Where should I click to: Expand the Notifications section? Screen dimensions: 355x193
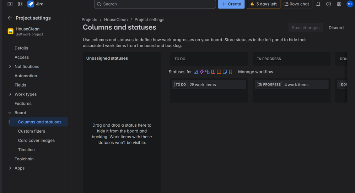click(10, 66)
